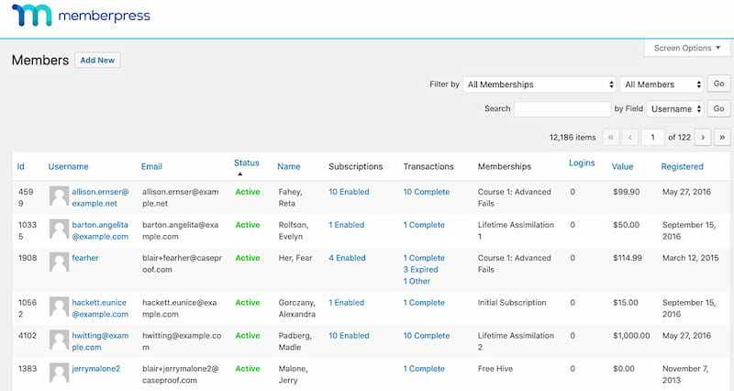Click the March 12, 2015 registered date
The height and width of the screenshot is (391, 734).
[x=691, y=258]
